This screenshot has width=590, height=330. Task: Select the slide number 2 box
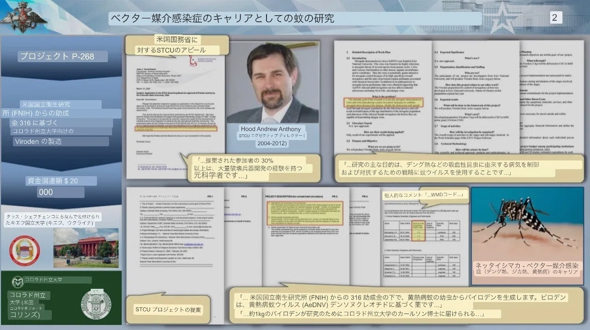pyautogui.click(x=555, y=17)
